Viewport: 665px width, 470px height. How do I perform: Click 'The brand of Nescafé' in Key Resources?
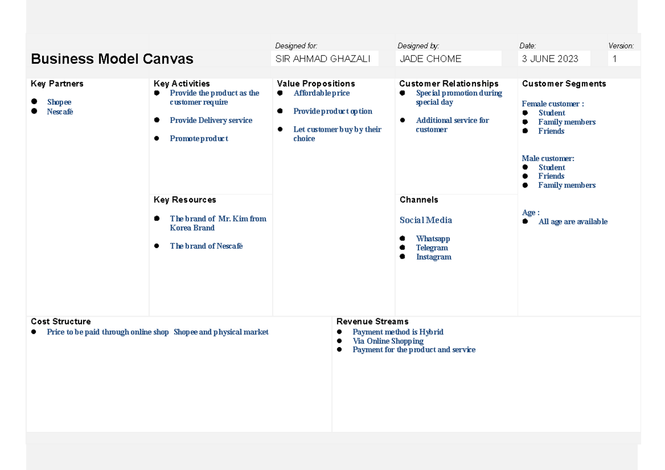(206, 246)
